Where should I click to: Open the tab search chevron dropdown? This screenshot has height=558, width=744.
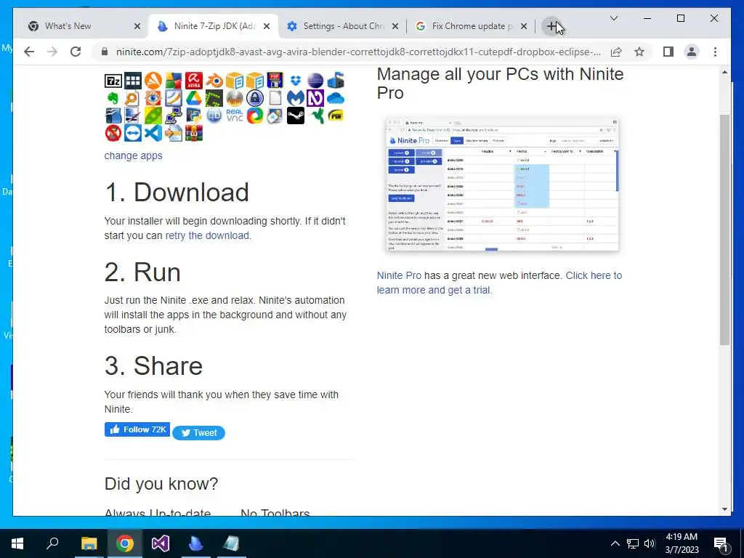coord(613,18)
